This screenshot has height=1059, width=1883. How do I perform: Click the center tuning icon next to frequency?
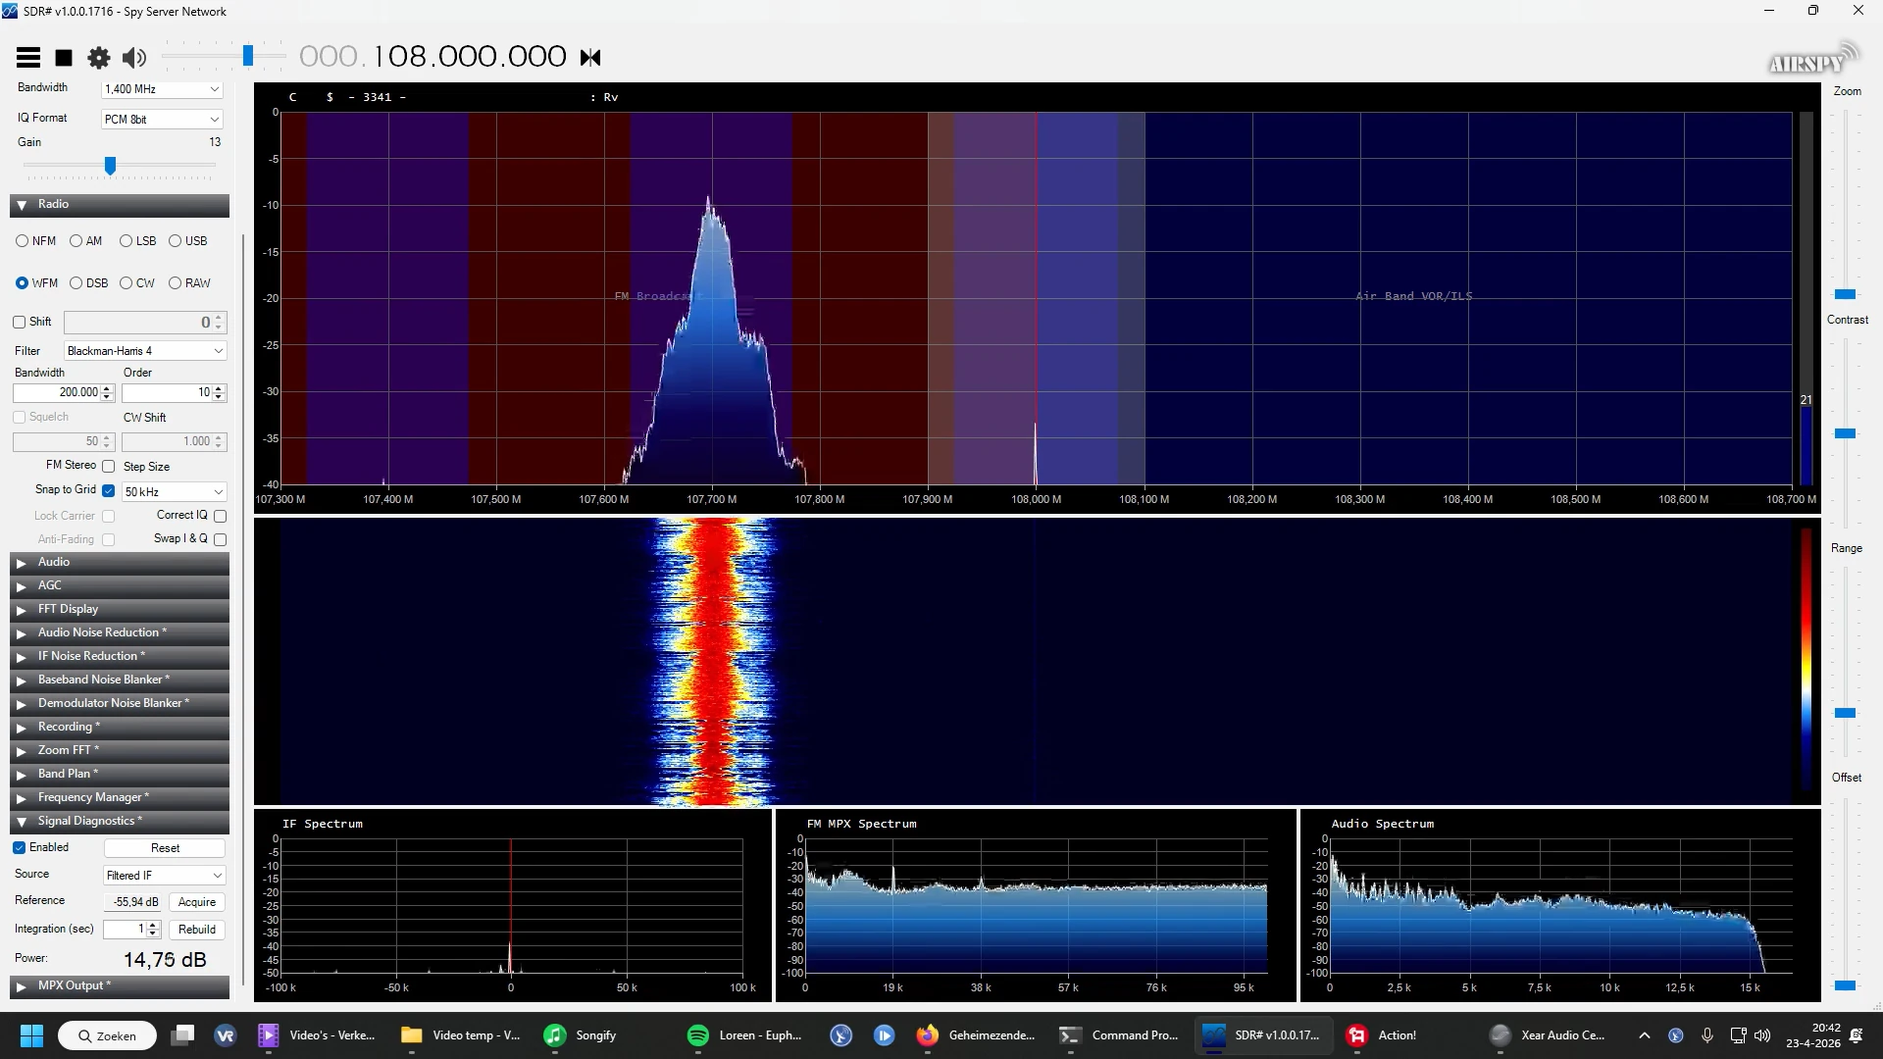(x=590, y=58)
